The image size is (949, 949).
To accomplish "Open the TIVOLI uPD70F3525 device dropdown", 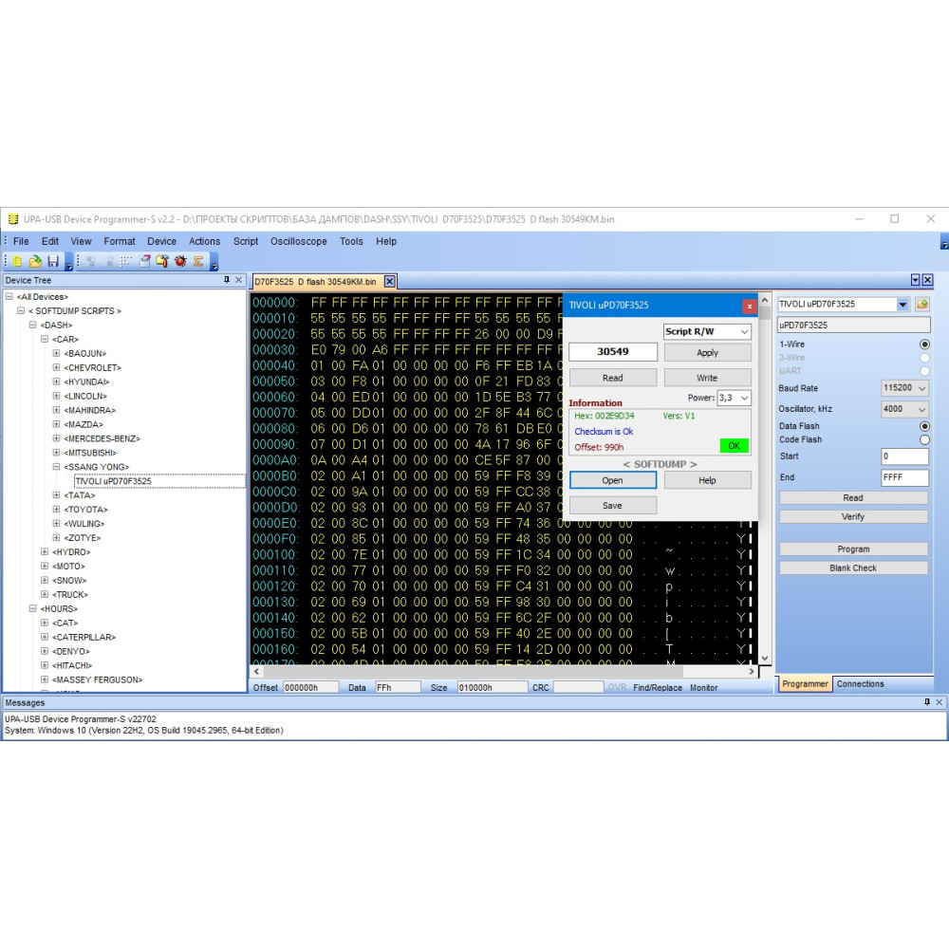I will (x=902, y=305).
